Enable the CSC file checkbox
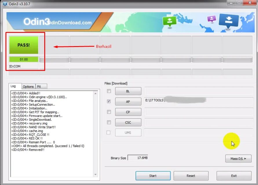This screenshot has height=185, width=258. click(x=109, y=122)
